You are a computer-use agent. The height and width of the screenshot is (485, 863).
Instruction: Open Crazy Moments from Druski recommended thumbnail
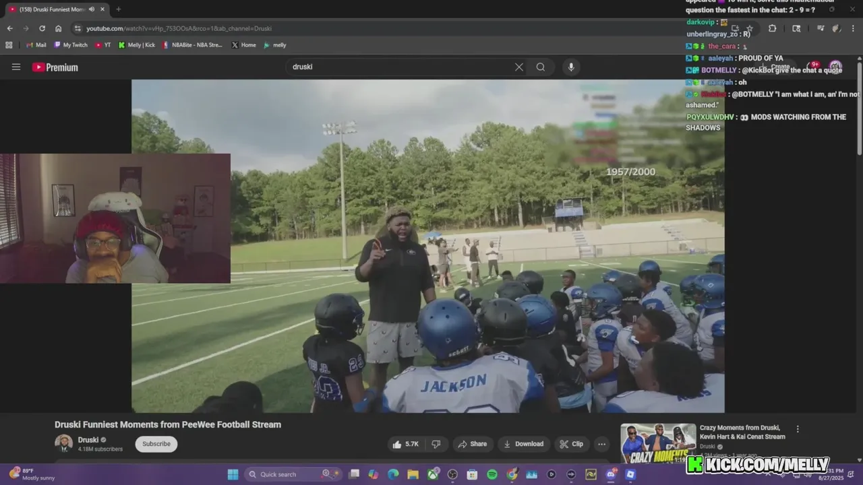[x=658, y=443]
